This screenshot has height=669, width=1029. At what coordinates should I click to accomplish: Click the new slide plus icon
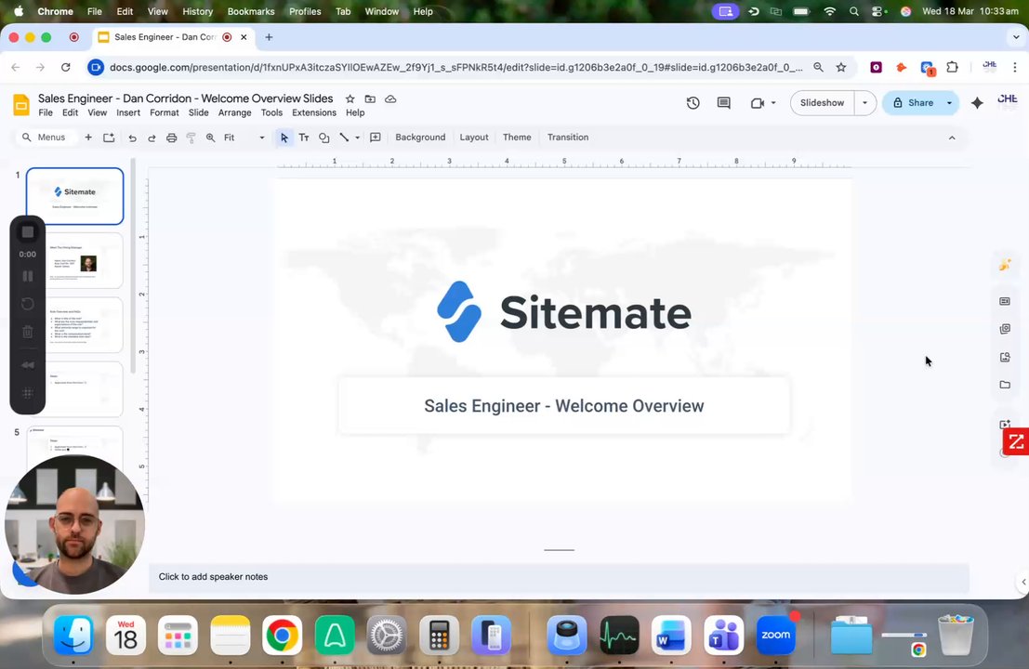click(88, 138)
